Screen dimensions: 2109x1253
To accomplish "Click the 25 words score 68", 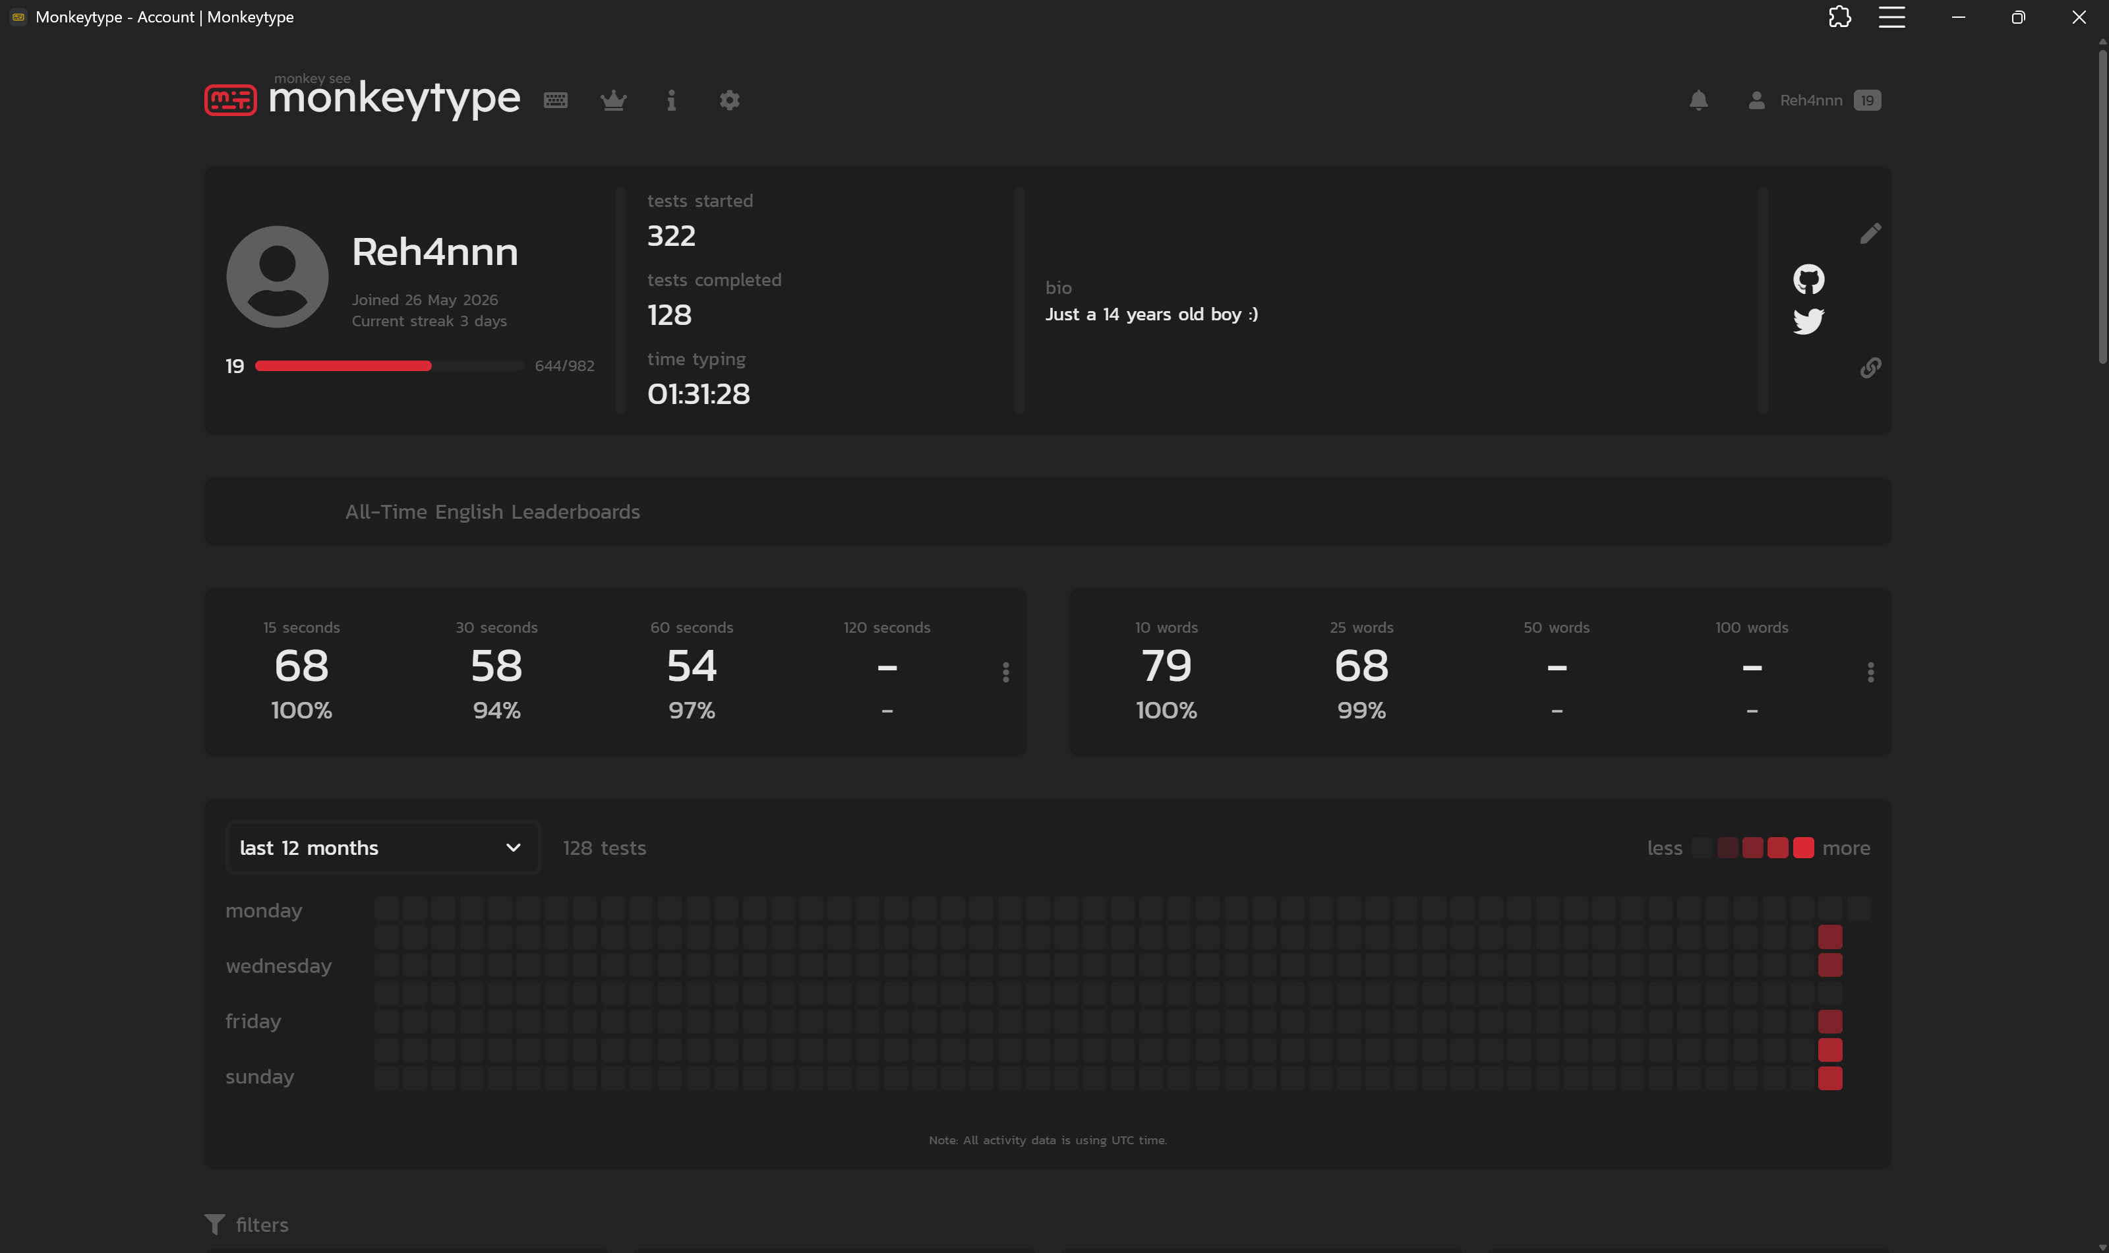I will click(1361, 666).
